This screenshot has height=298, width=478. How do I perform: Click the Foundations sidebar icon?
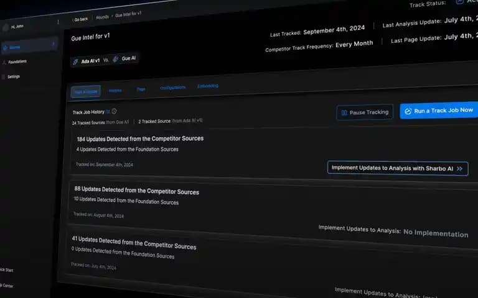(x=4, y=62)
